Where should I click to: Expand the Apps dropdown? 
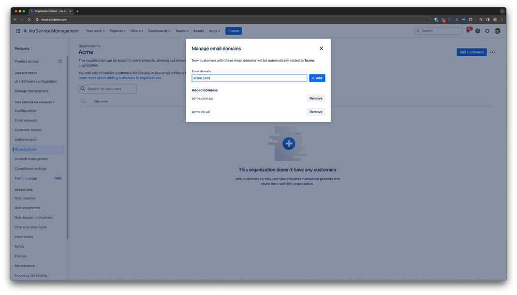[214, 31]
